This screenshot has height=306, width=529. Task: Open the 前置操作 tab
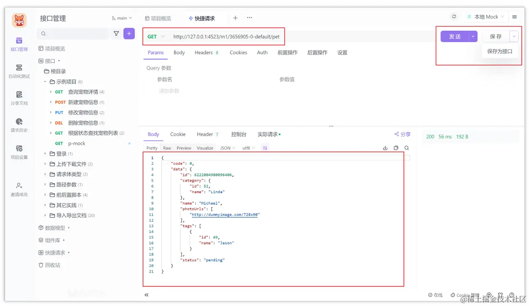[288, 52]
